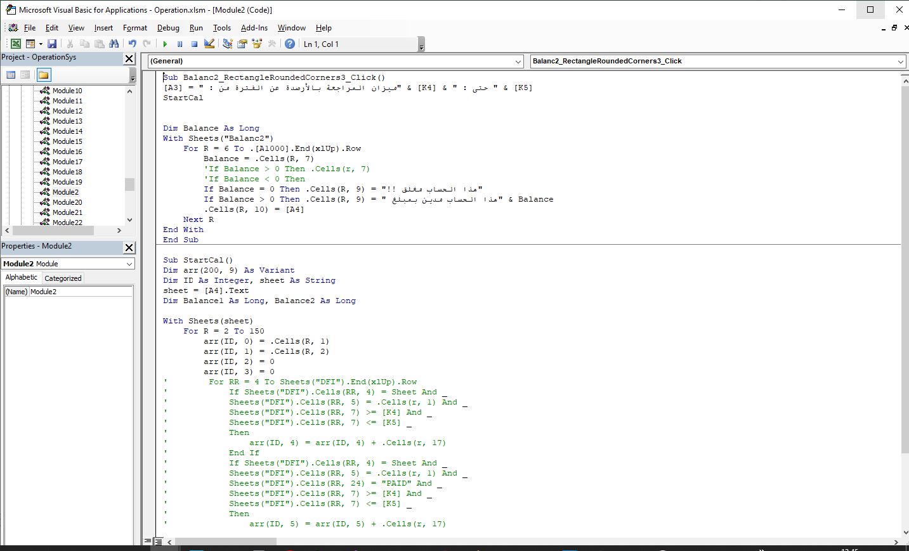Viewport: 909px width, 551px height.
Task: Click the Reset stop icon
Action: pyautogui.click(x=194, y=44)
